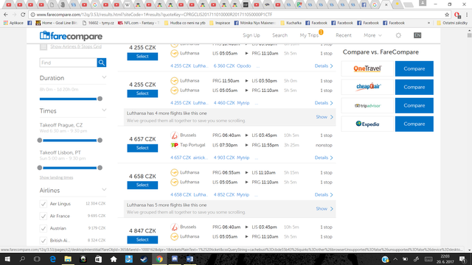Viewport: 472px width, 265px height.
Task: Click the Duration slider handle
Action: pos(100,99)
